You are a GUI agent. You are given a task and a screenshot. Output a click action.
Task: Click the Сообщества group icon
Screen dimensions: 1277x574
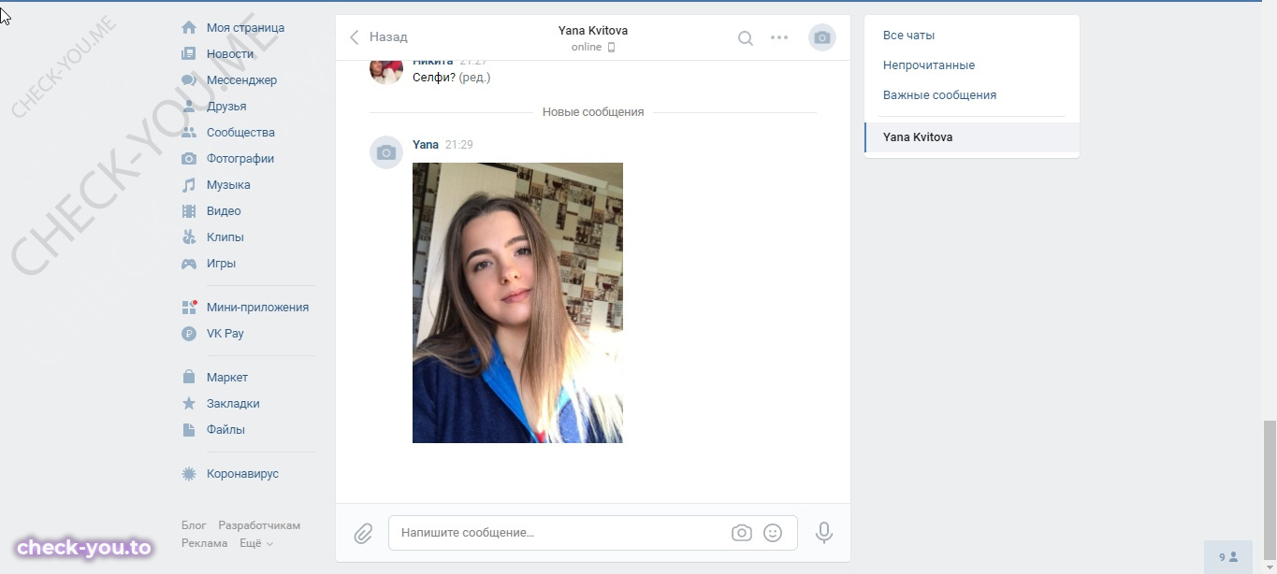click(x=189, y=133)
